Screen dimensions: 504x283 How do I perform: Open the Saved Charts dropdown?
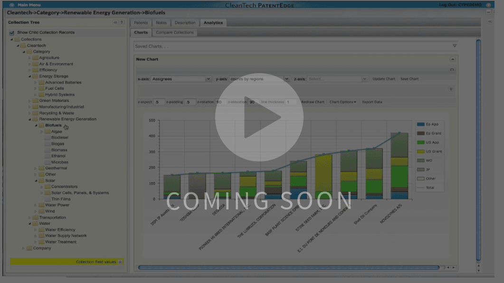455,46
